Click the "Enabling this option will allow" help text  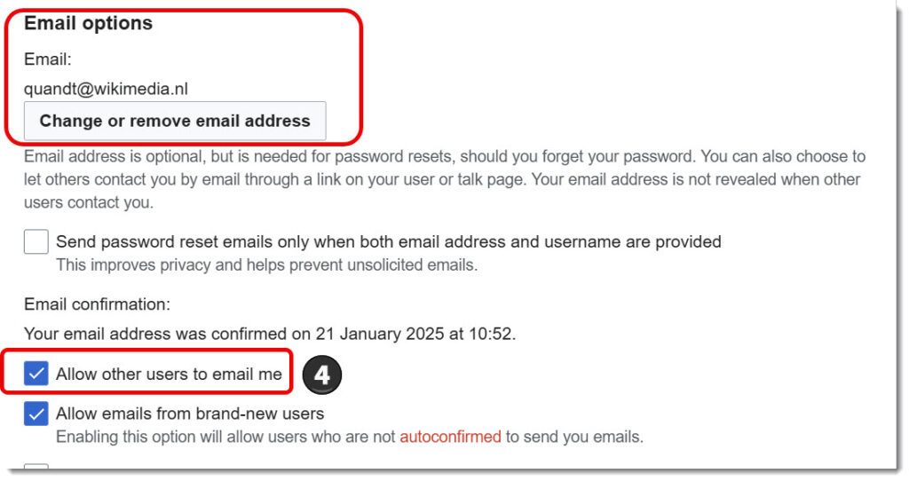tap(350, 437)
